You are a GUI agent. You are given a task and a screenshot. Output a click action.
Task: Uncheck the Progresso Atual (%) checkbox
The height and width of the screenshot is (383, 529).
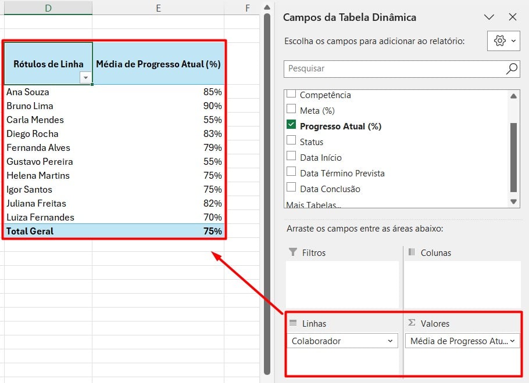[291, 125]
